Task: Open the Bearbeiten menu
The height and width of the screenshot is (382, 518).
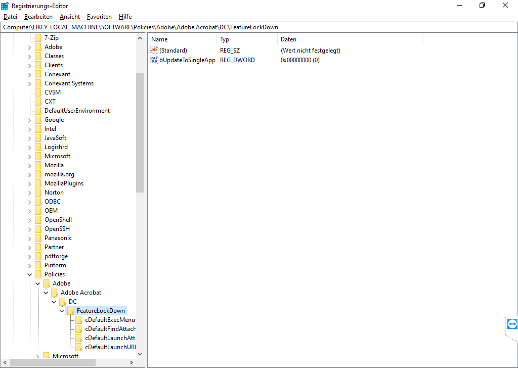Action: [38, 17]
